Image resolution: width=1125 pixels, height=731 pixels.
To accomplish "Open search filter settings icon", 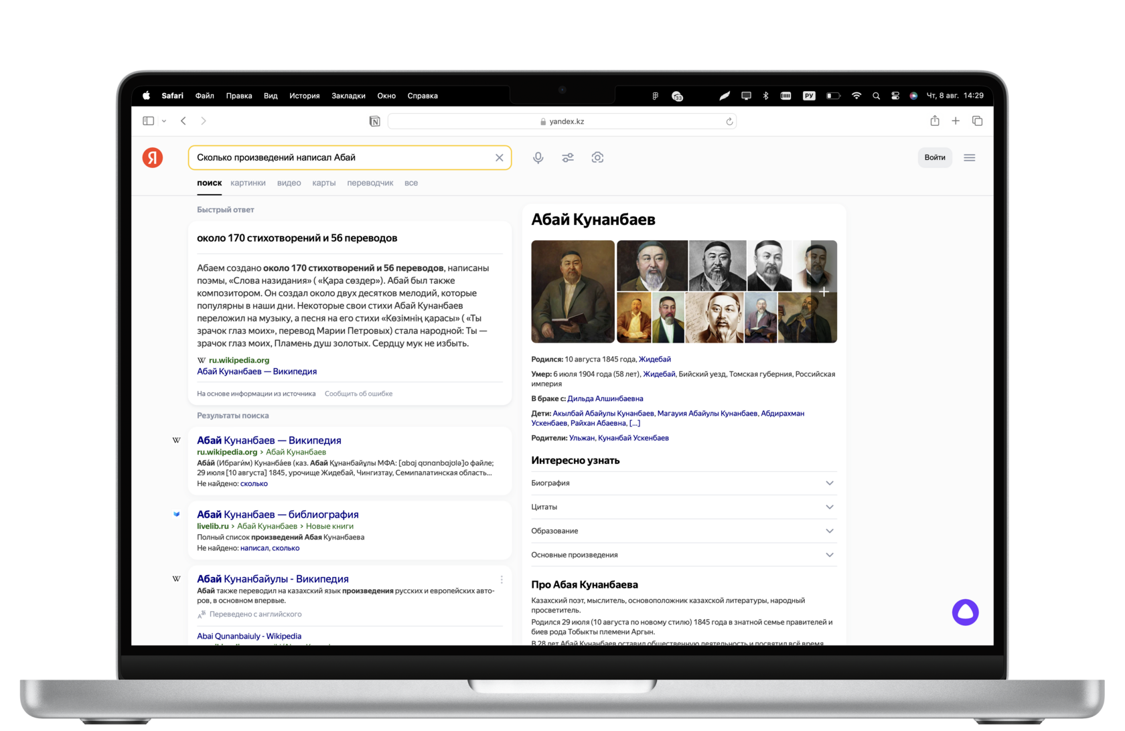I will click(x=568, y=157).
